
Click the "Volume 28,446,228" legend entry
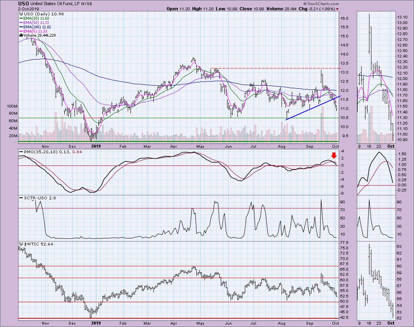click(39, 35)
